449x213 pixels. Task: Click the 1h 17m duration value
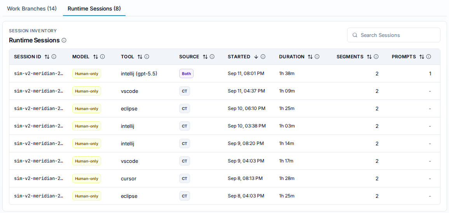point(287,161)
